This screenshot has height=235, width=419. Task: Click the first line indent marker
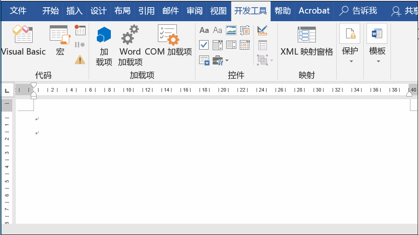[x=33, y=85]
